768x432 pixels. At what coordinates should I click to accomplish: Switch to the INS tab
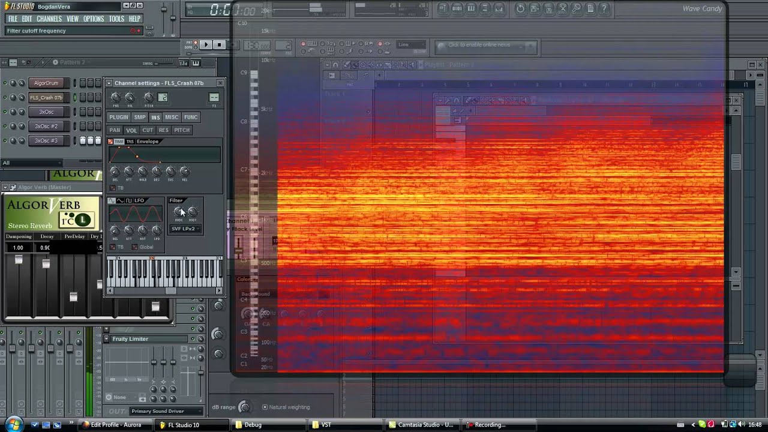click(155, 117)
